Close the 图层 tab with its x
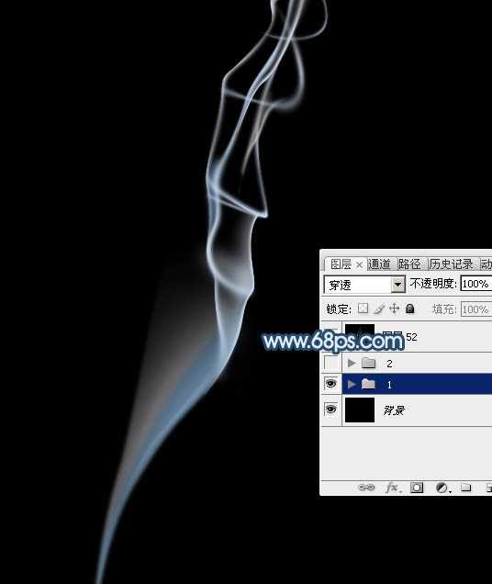Screen dimensions: 492x584 point(359,264)
